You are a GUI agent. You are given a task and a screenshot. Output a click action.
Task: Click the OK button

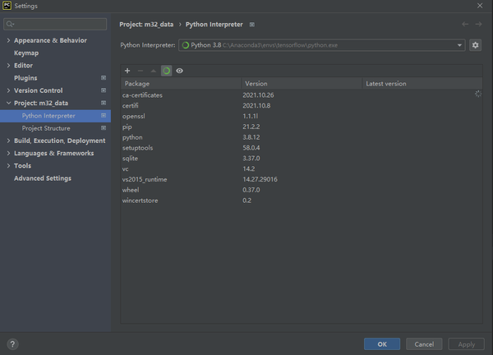382,344
